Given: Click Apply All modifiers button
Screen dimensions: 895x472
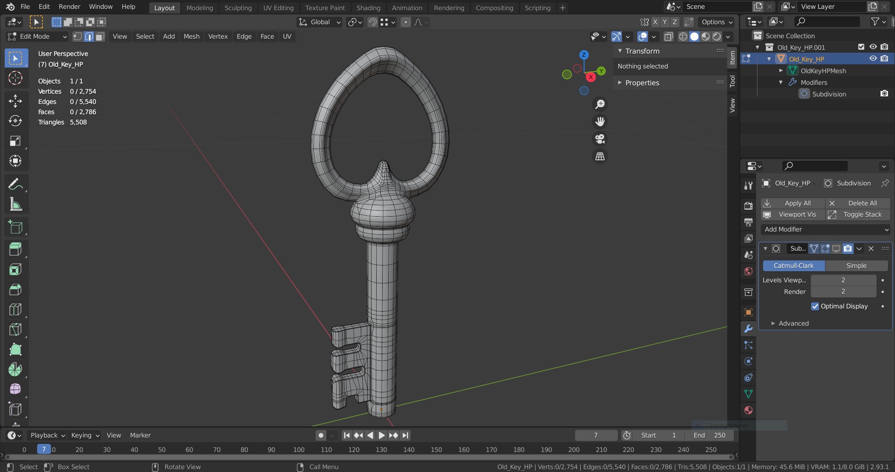Looking at the screenshot, I should click(792, 203).
